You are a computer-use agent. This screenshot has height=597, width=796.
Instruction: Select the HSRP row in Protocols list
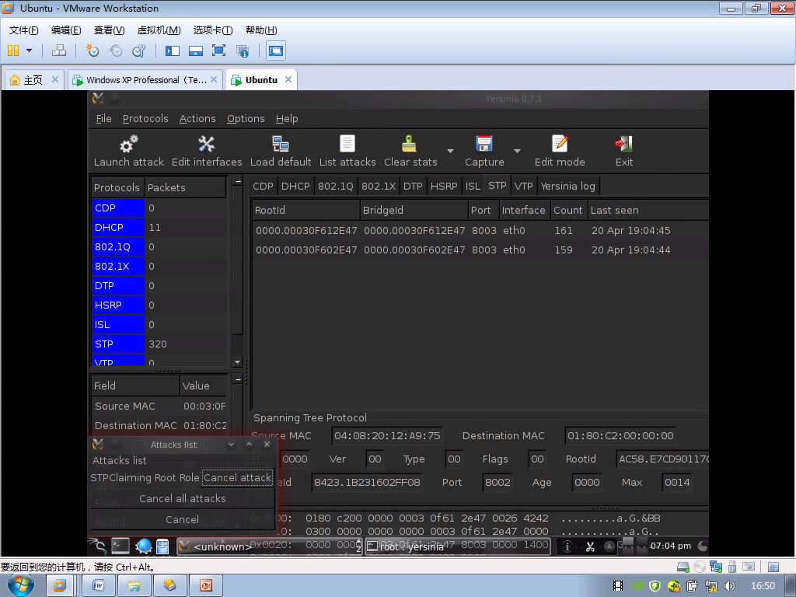[x=159, y=305]
